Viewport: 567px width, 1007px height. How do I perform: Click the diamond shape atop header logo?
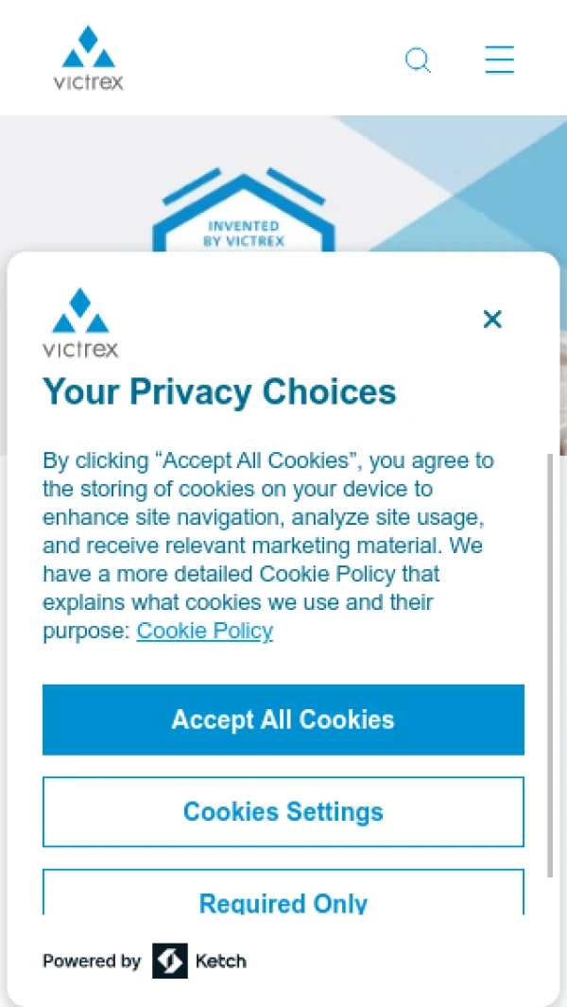pos(88,38)
